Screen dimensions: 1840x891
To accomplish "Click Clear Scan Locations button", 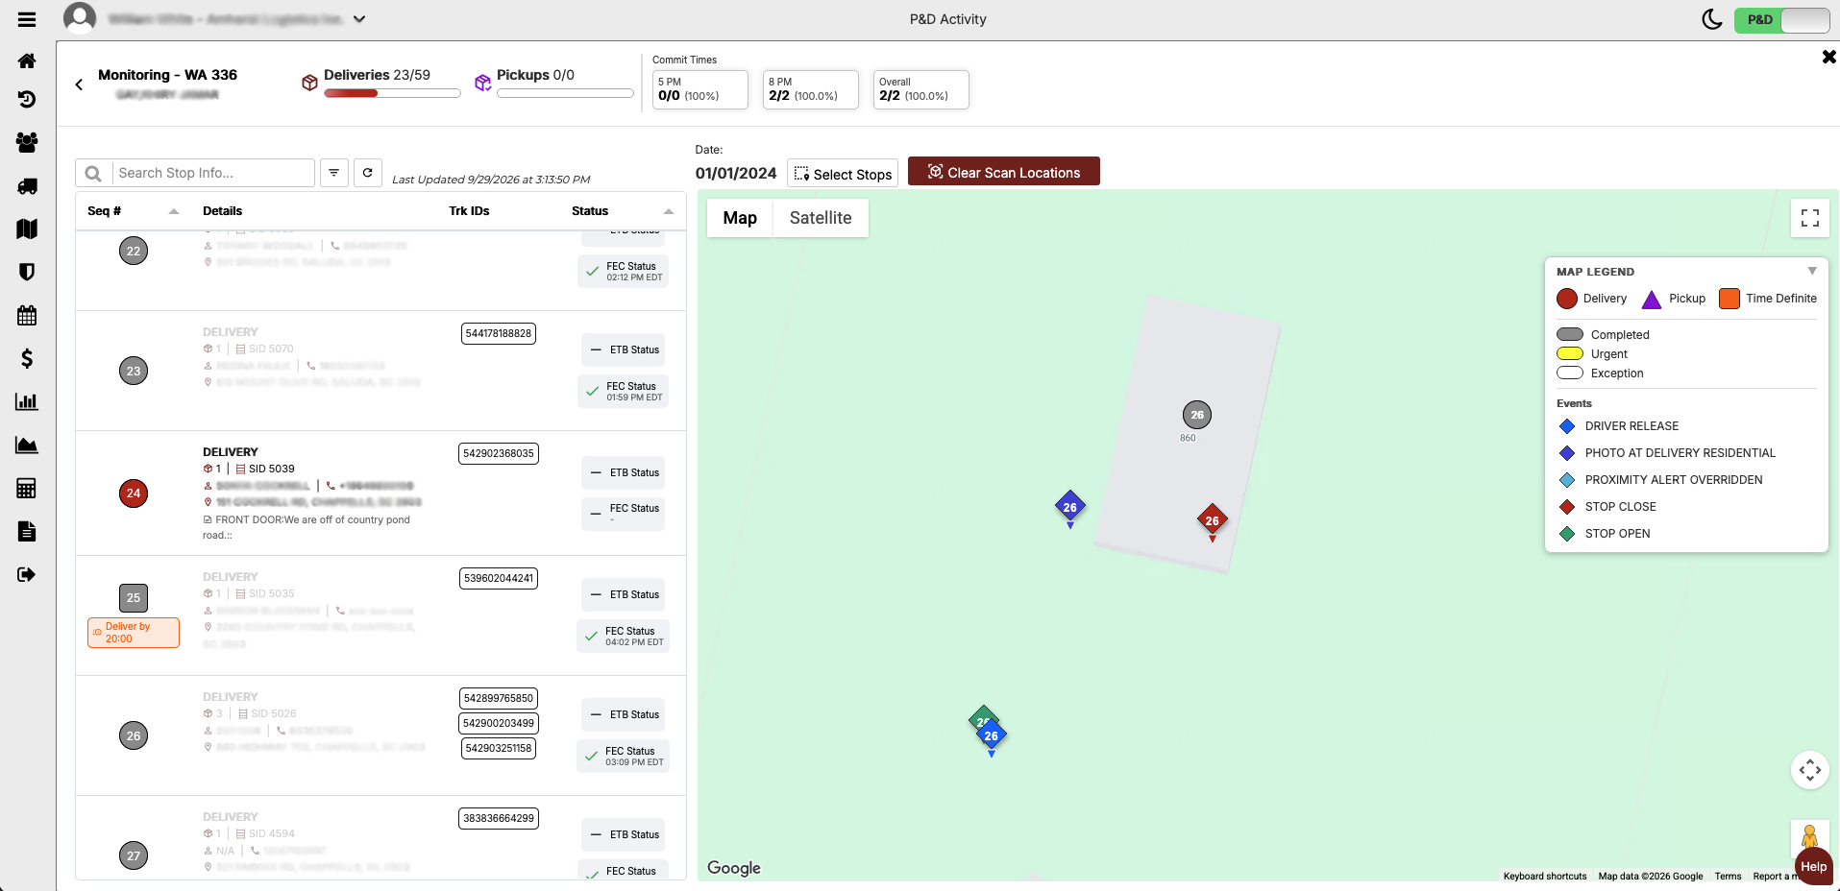I will tap(1004, 172).
